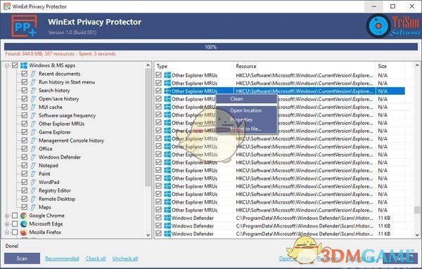Click the Paint brush icon

(33, 173)
